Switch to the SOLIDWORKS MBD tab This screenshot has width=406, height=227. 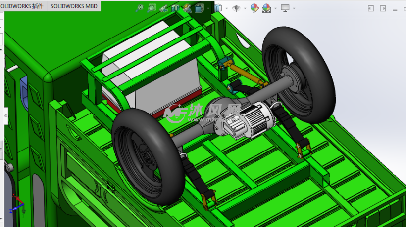tap(74, 6)
